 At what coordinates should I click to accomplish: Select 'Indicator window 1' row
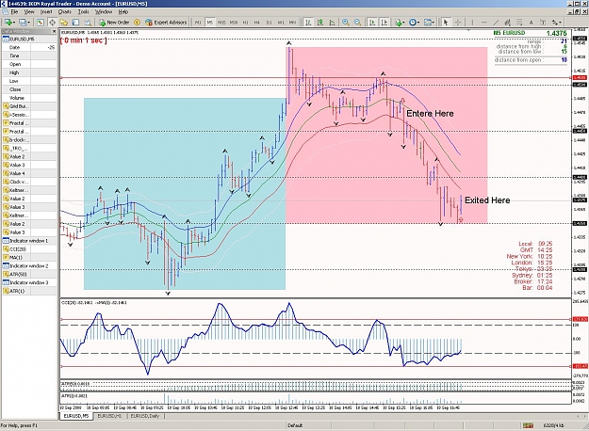coord(29,241)
